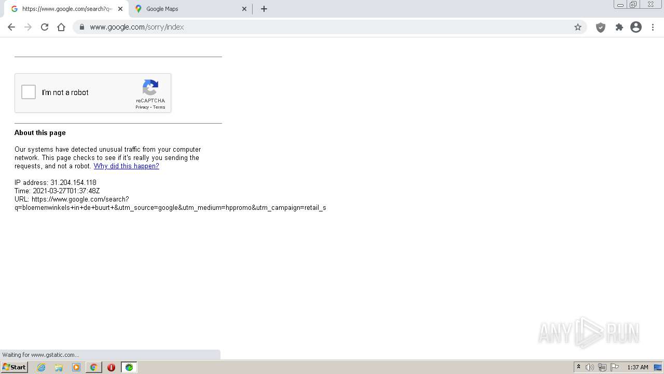Click the Show desktop button
Viewport: 664px width, 374px height.
coord(658,367)
